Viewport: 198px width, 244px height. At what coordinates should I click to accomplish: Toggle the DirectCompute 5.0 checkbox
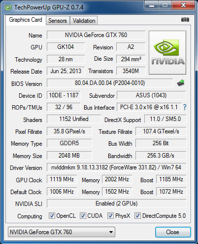click(137, 216)
